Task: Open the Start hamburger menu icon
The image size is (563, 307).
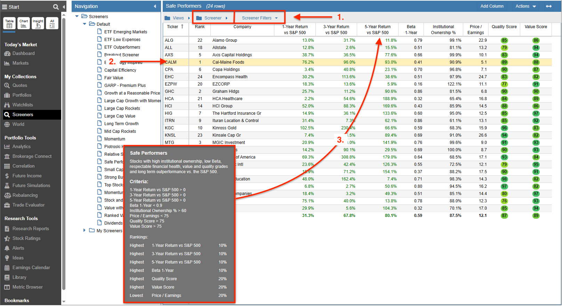Action: [x=5, y=7]
